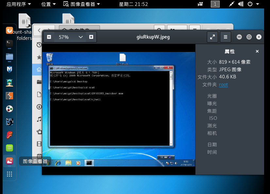The image size is (270, 194).
Task: Click the volume tray icon
Action: [241, 4]
